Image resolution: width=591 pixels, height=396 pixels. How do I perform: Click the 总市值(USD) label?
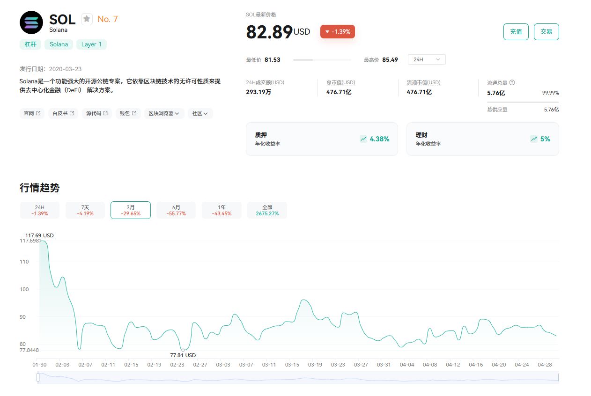click(341, 82)
